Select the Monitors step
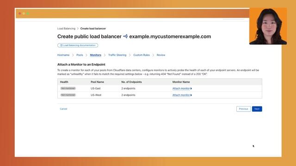The height and width of the screenshot is (166, 296). 96,55
